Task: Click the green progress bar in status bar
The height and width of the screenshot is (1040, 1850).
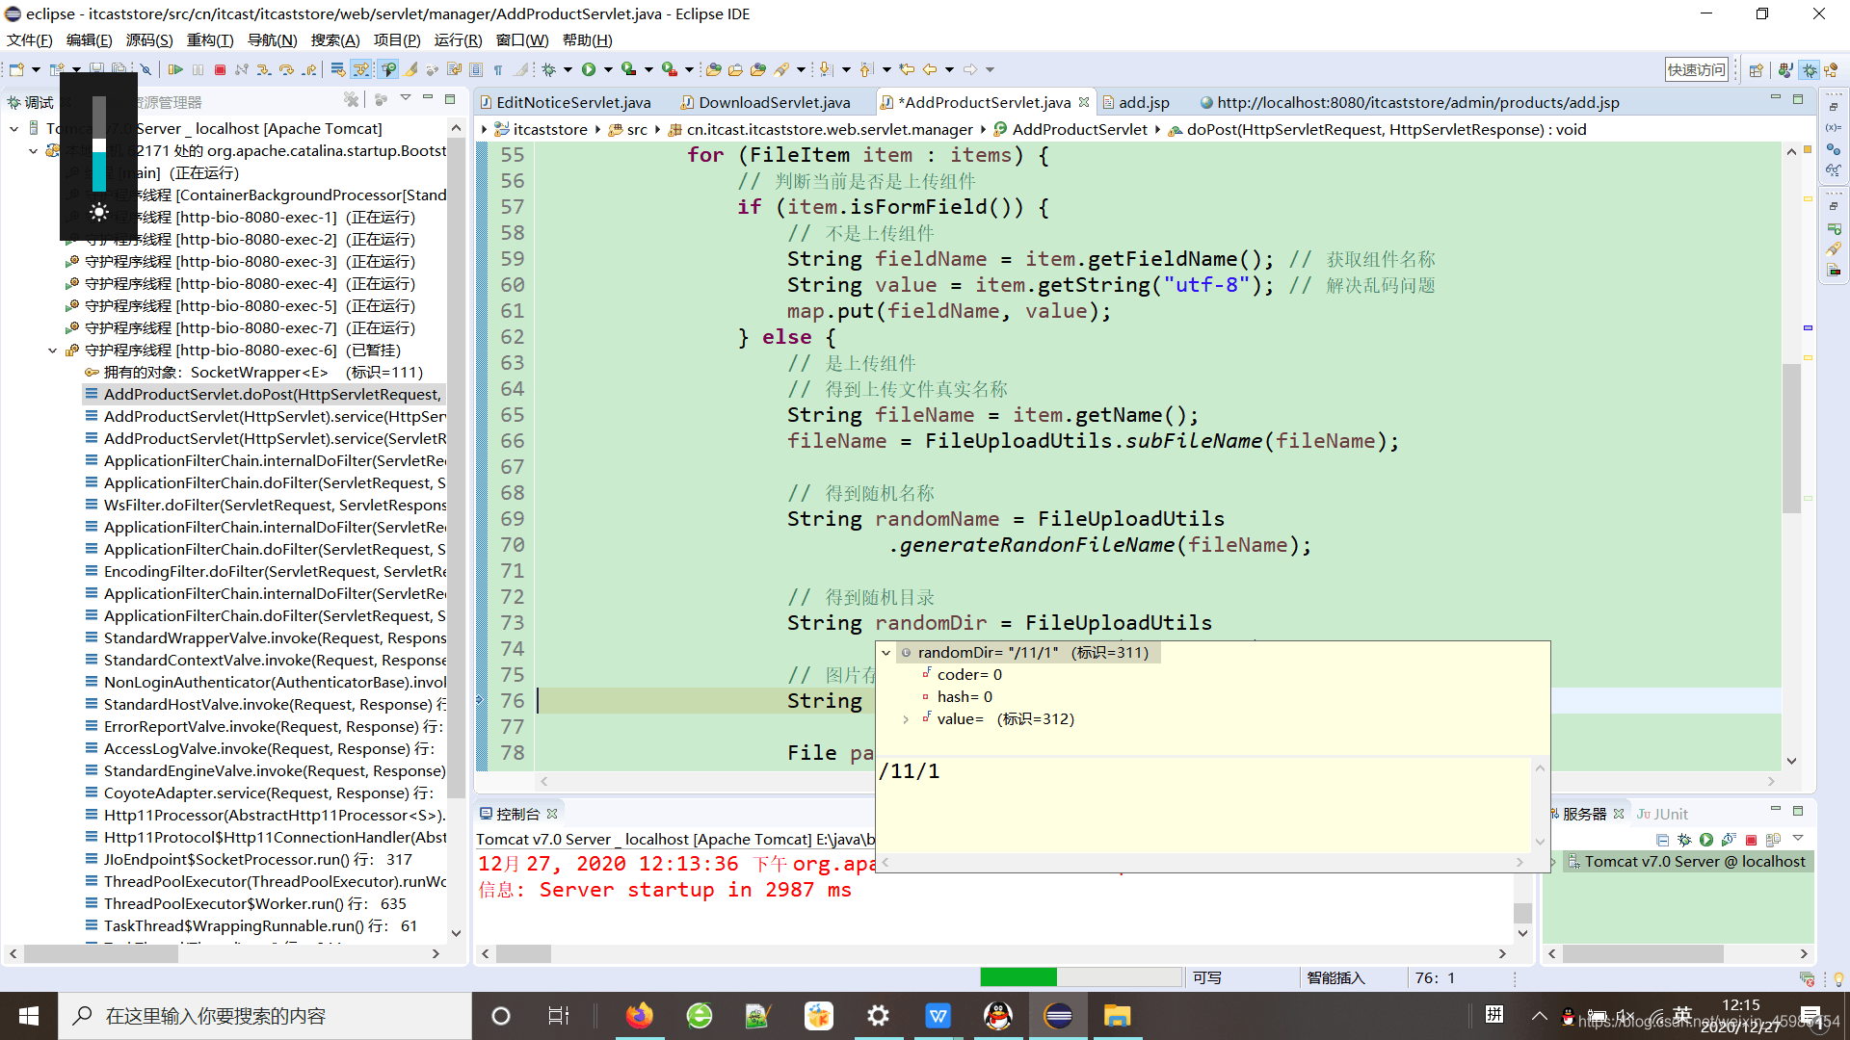Action: pyautogui.click(x=1018, y=978)
